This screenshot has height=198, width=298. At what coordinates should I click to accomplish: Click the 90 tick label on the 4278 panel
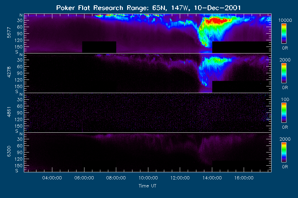[20, 73]
